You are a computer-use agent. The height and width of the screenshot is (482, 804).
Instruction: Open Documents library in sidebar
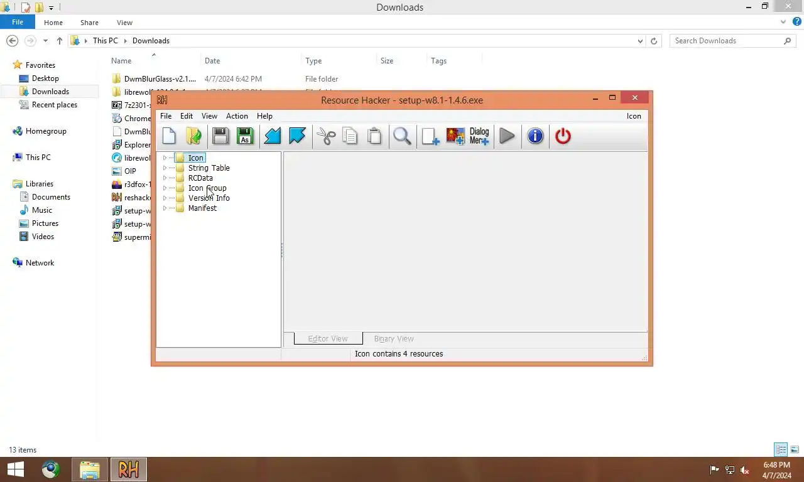click(x=51, y=197)
